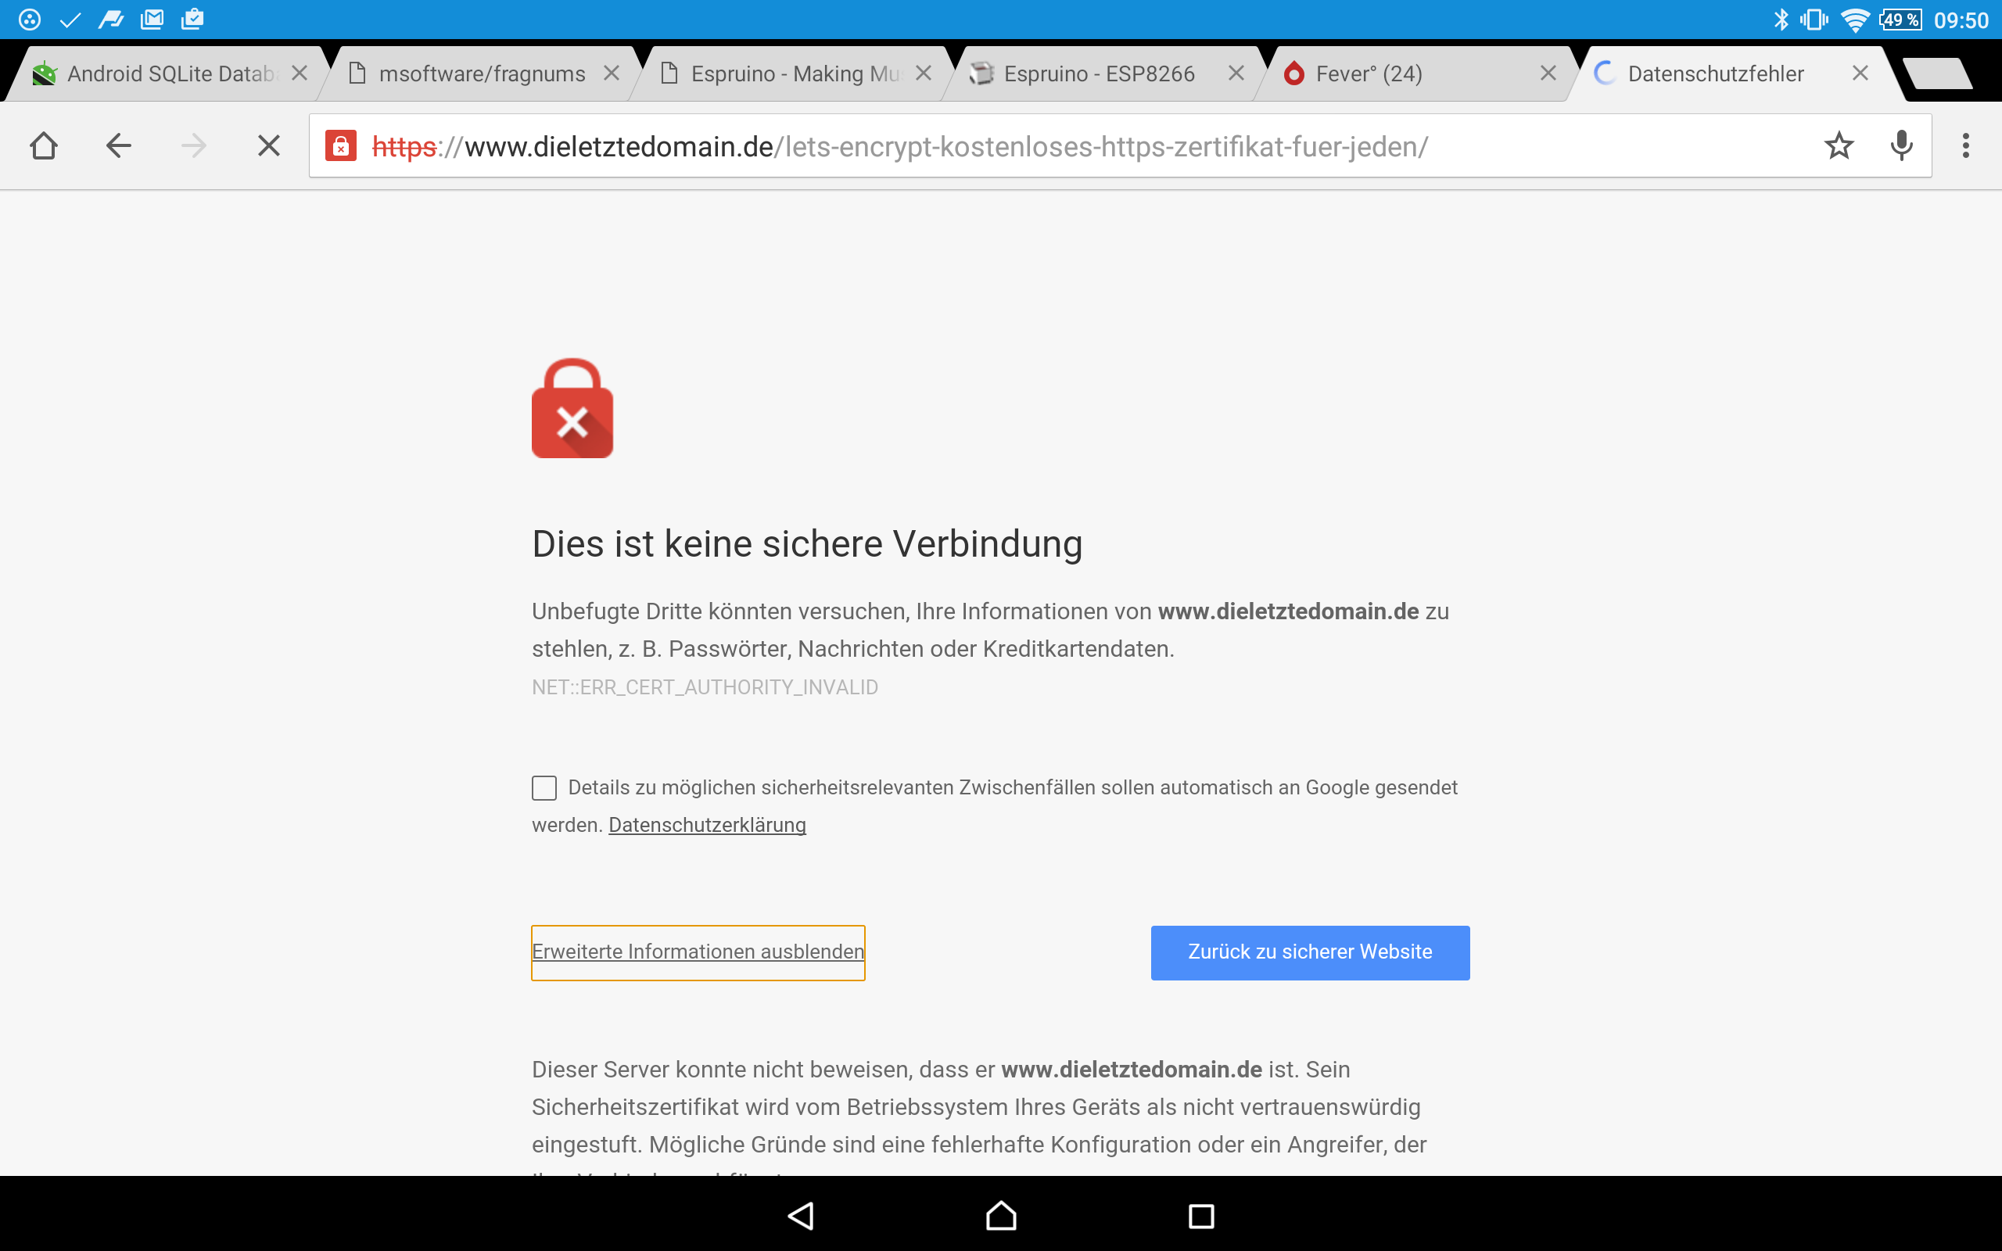This screenshot has height=1251, width=2002.
Task: Open the mail notification icon
Action: [152, 19]
